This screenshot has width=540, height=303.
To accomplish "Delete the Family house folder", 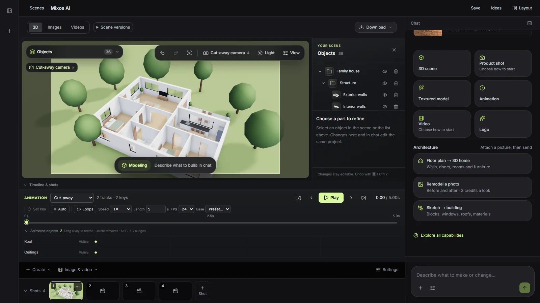I will click(x=396, y=71).
